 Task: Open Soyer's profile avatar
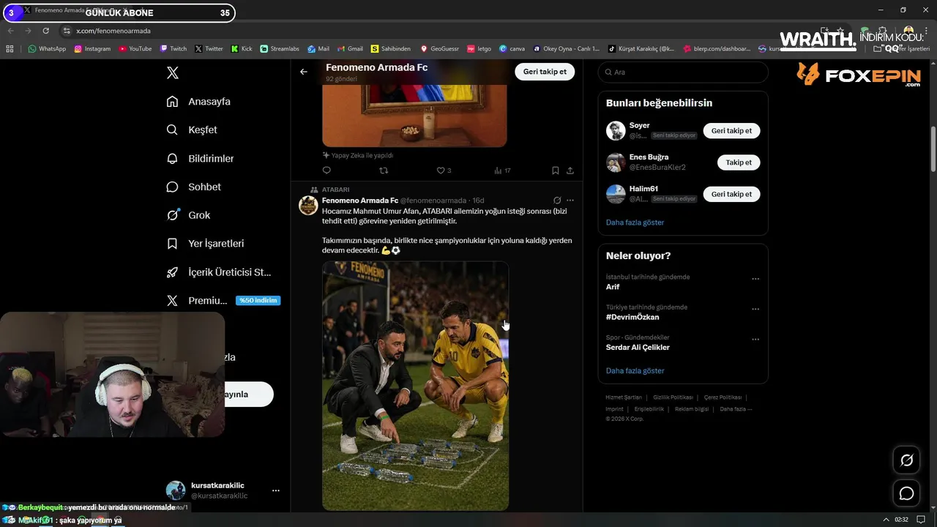pyautogui.click(x=616, y=131)
